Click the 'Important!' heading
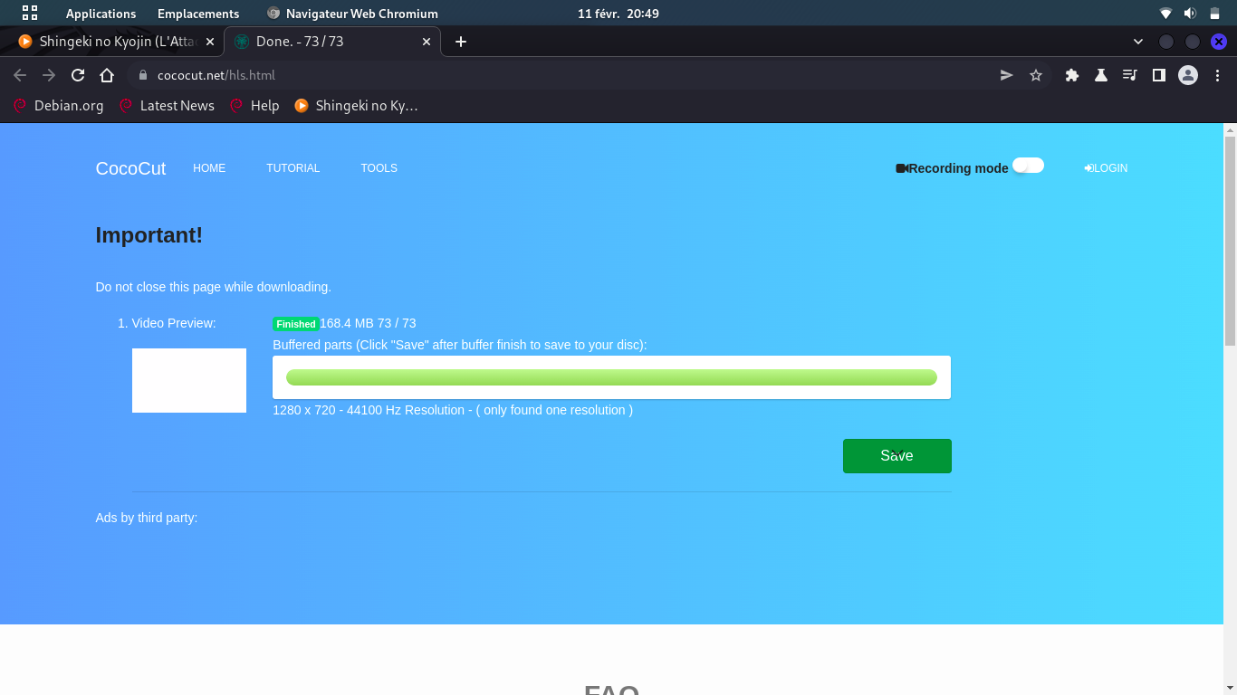Image resolution: width=1237 pixels, height=695 pixels. 149,235
